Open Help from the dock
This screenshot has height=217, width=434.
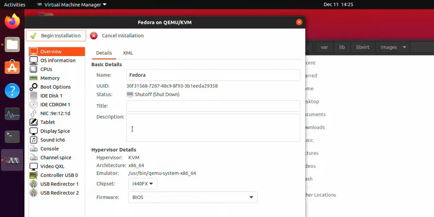[x=12, y=91]
